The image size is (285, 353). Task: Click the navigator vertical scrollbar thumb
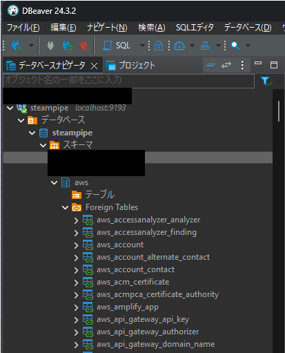[x=279, y=111]
